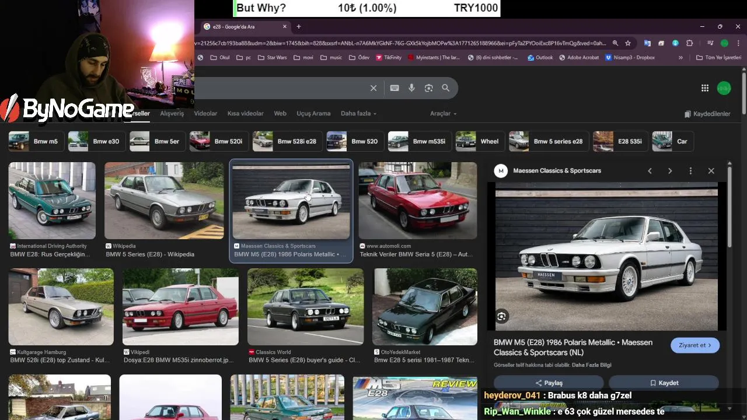Switch to the Kısa videolar tab
The height and width of the screenshot is (420, 747).
click(x=246, y=114)
